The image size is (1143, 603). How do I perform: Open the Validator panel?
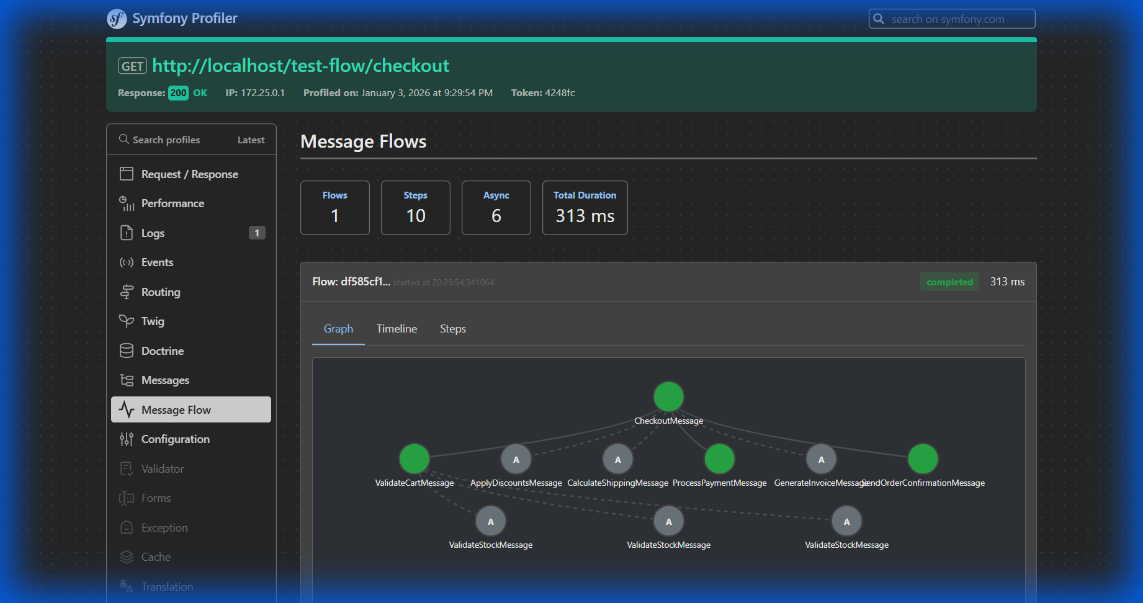162,468
